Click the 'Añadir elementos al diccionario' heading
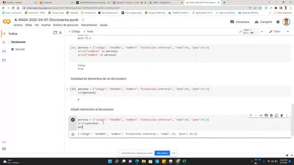The width and height of the screenshot is (294, 165). [92, 110]
